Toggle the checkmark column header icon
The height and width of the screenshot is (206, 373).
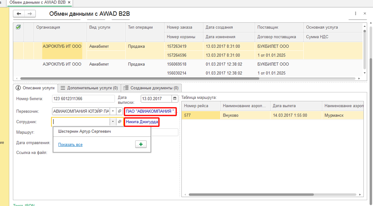click(18, 27)
